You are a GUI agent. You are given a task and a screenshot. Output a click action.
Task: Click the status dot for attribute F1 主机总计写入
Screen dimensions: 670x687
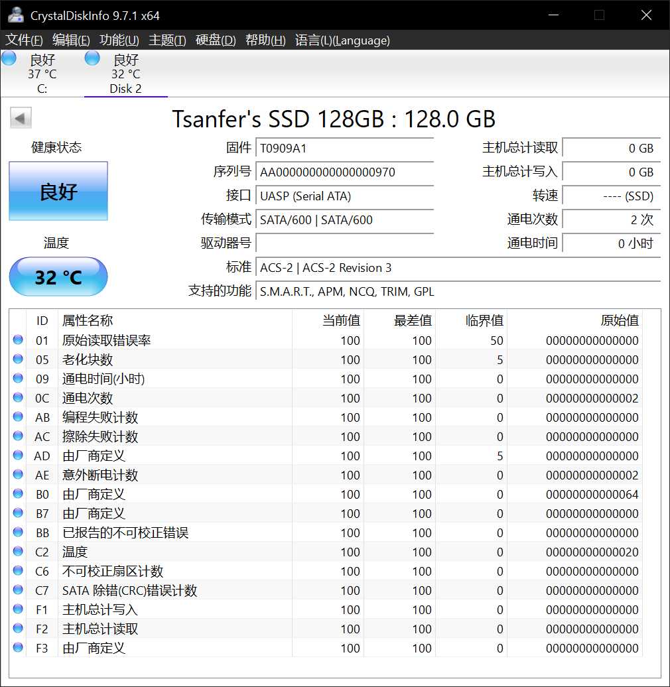click(x=17, y=609)
